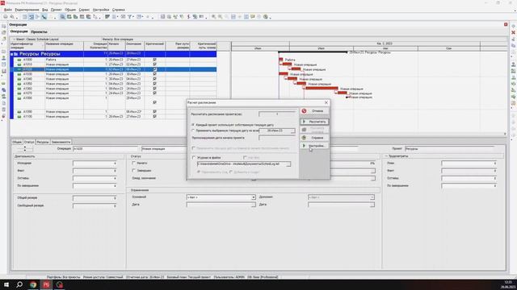
Task: Open the Общие details tab
Action: [17, 142]
